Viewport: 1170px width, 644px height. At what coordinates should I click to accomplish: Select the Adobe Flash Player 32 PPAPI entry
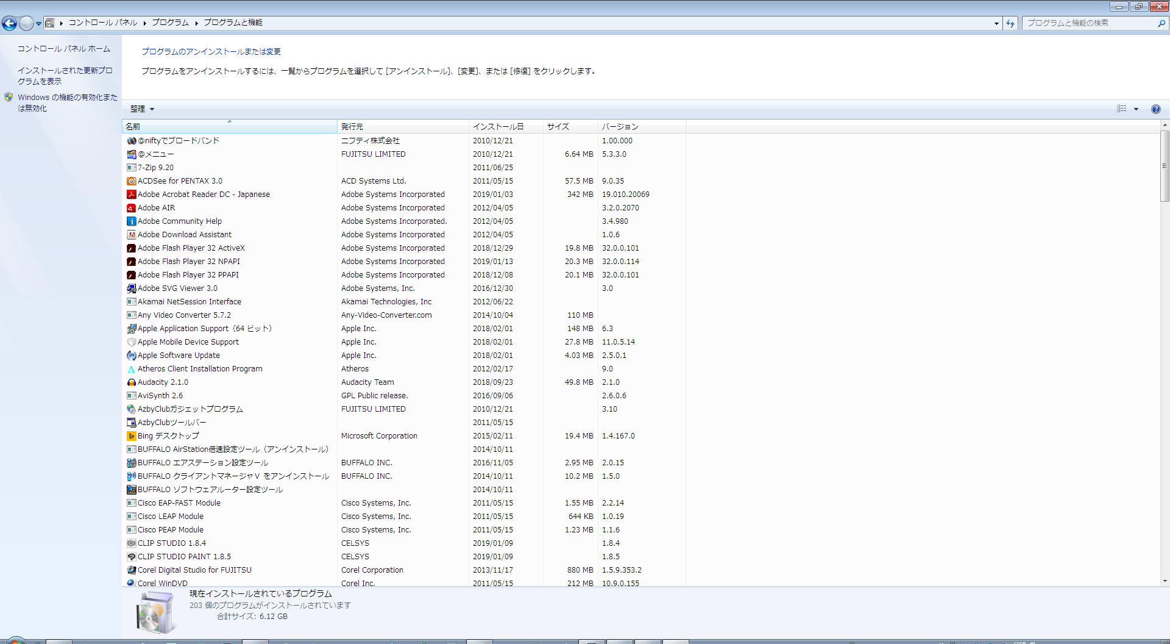[x=404, y=275]
